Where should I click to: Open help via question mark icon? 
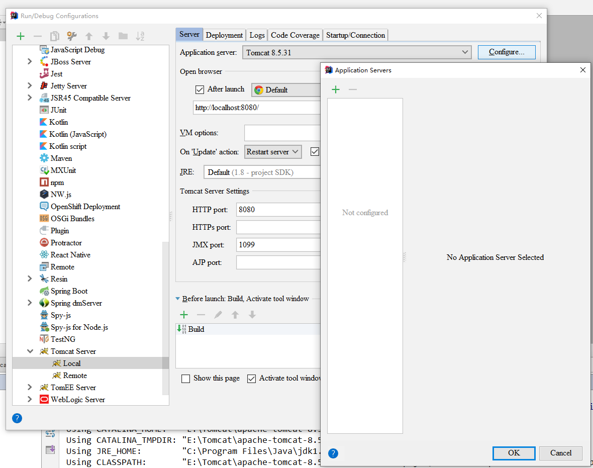(x=17, y=418)
